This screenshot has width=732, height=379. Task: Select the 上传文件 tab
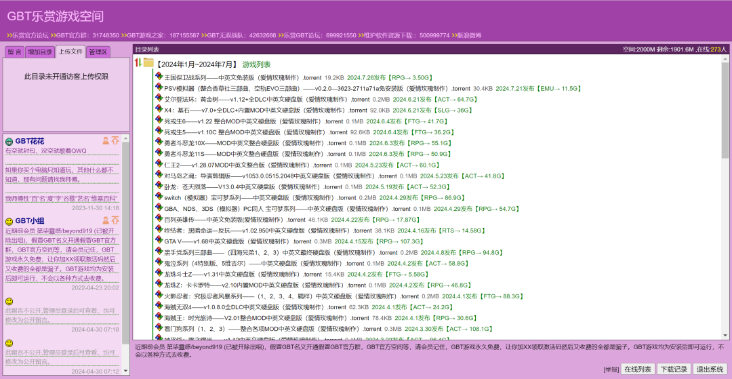coord(70,52)
